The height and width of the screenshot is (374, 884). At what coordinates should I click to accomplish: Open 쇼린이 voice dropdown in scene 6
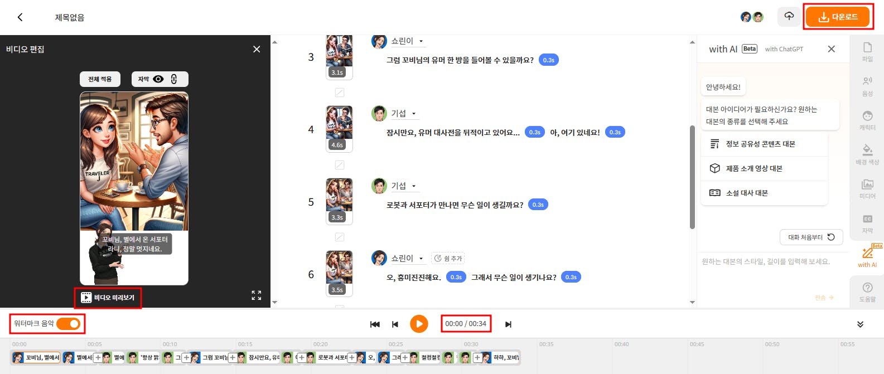tap(421, 259)
